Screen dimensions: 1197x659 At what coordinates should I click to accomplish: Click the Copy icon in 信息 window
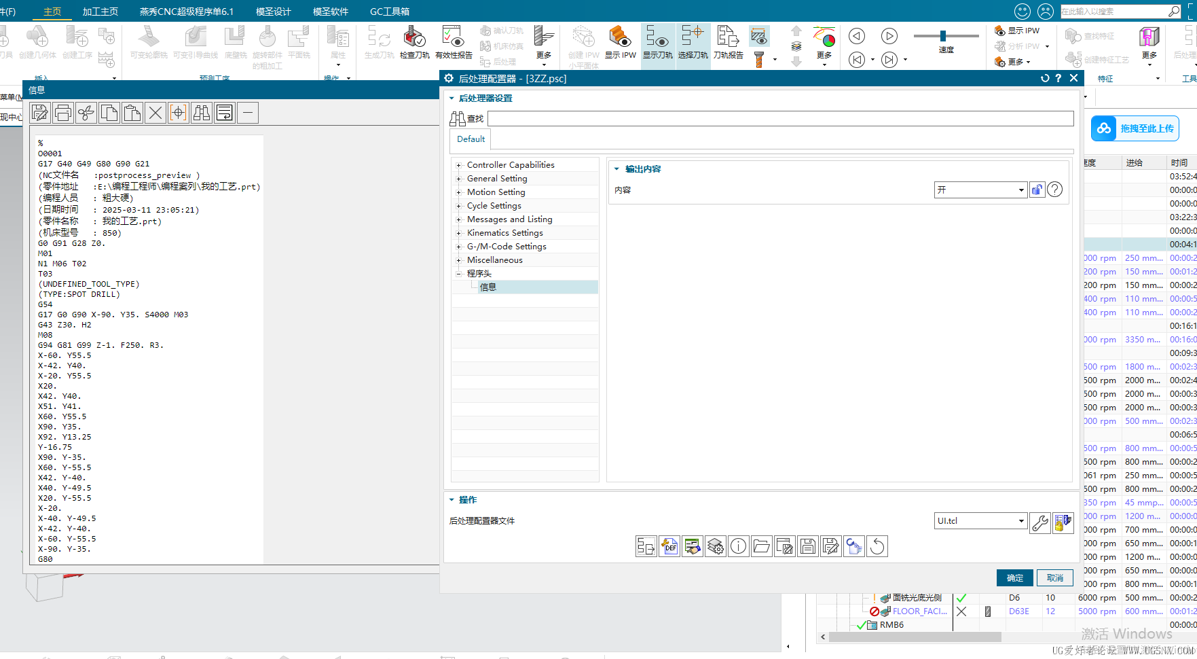[x=109, y=113]
